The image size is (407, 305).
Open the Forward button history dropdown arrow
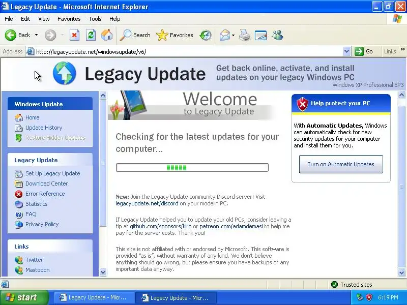tap(62, 35)
